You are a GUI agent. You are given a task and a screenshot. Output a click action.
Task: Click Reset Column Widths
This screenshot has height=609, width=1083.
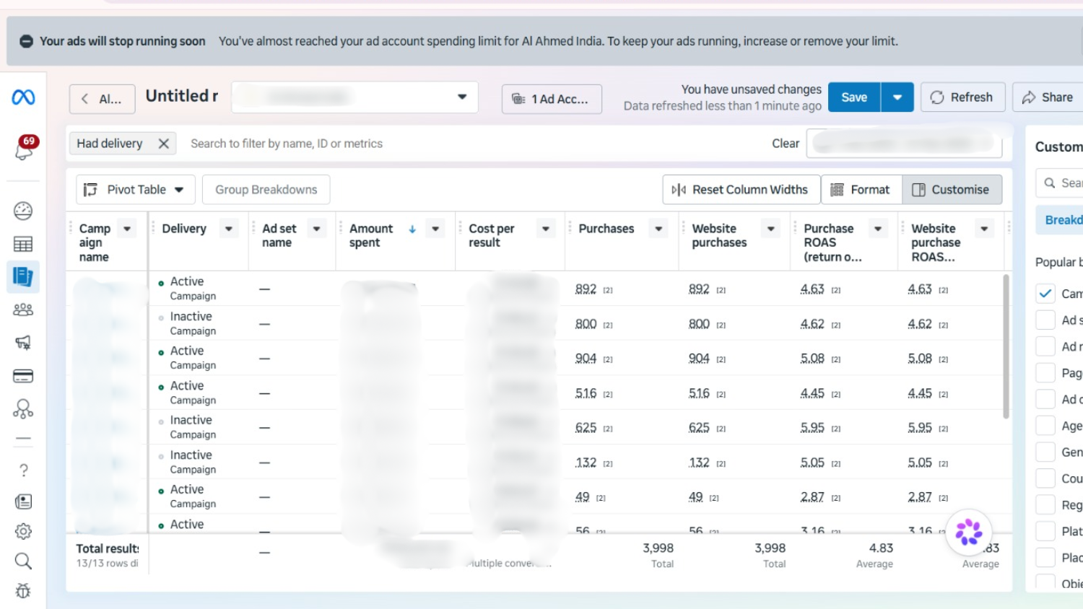[741, 190]
